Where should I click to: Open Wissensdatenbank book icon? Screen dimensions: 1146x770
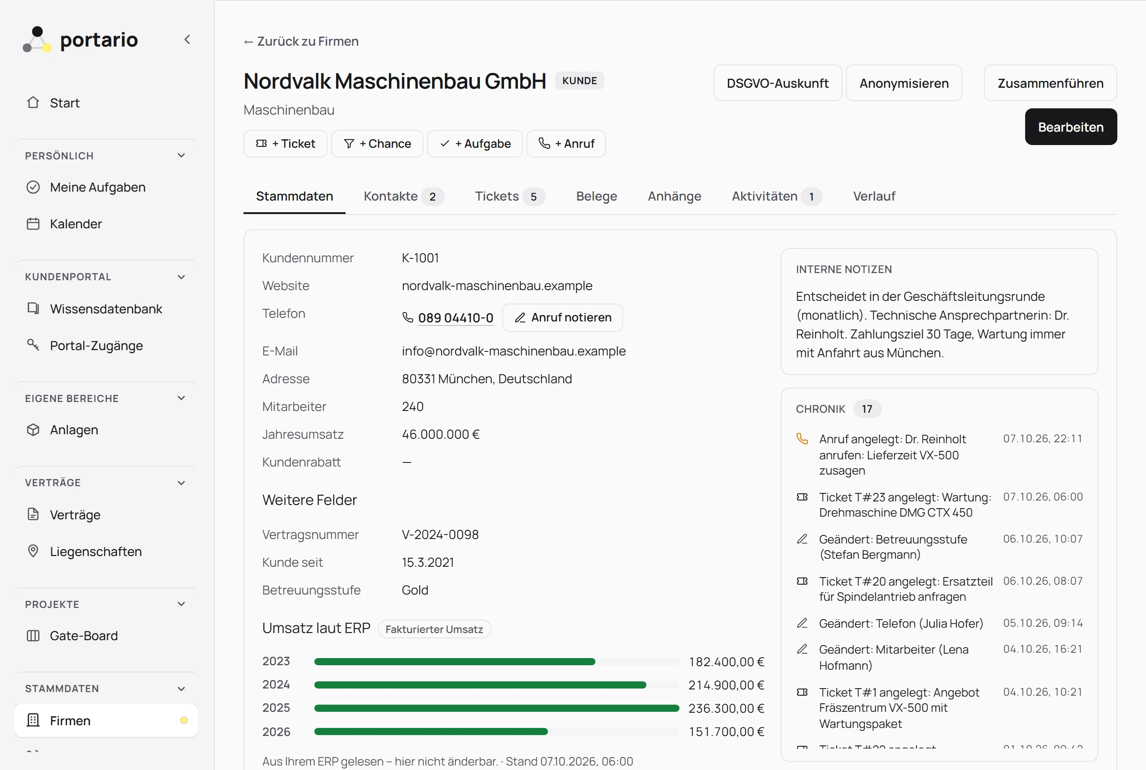coord(33,308)
